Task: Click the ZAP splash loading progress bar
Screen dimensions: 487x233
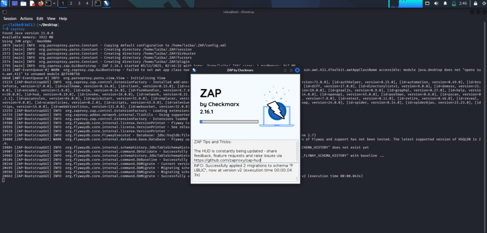Action: [x=229, y=122]
